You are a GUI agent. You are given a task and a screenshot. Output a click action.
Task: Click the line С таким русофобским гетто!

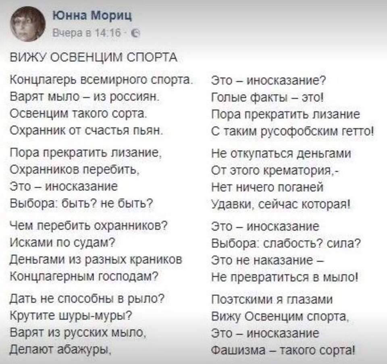293,131
